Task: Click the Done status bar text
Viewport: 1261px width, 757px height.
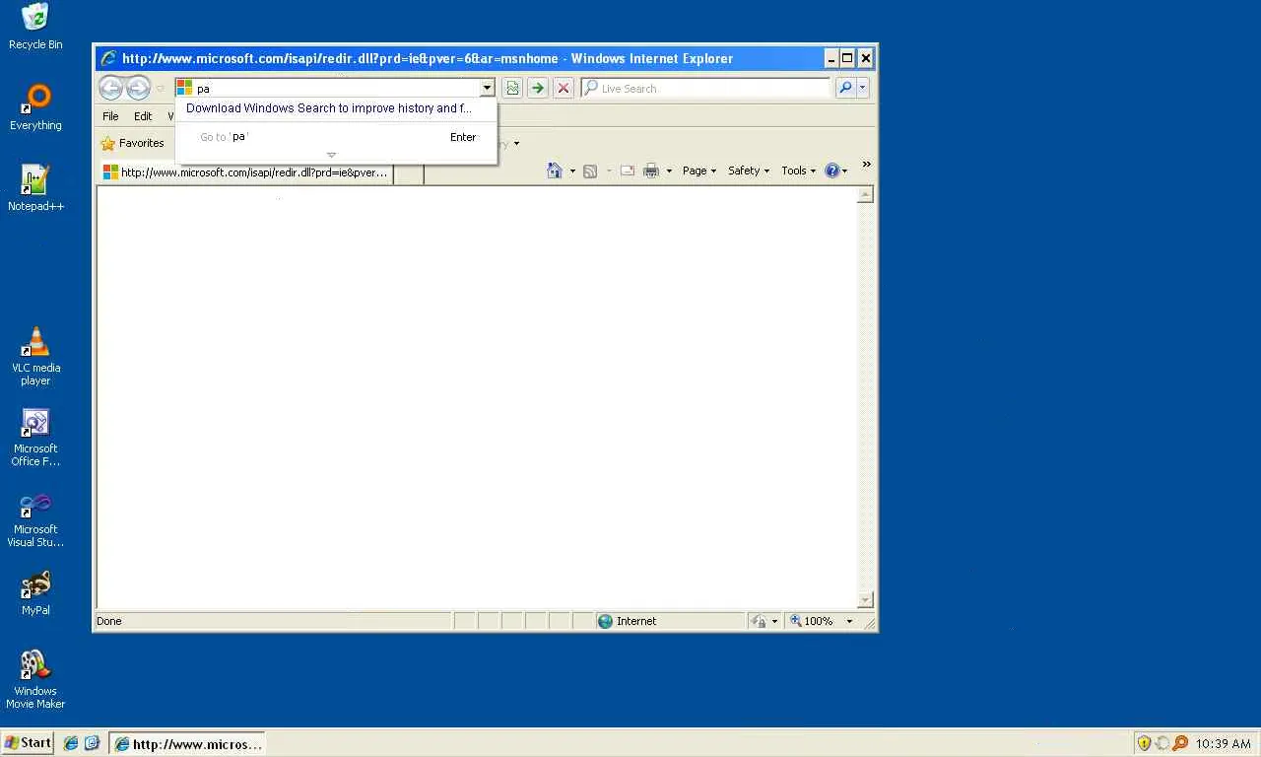Action: click(x=109, y=621)
